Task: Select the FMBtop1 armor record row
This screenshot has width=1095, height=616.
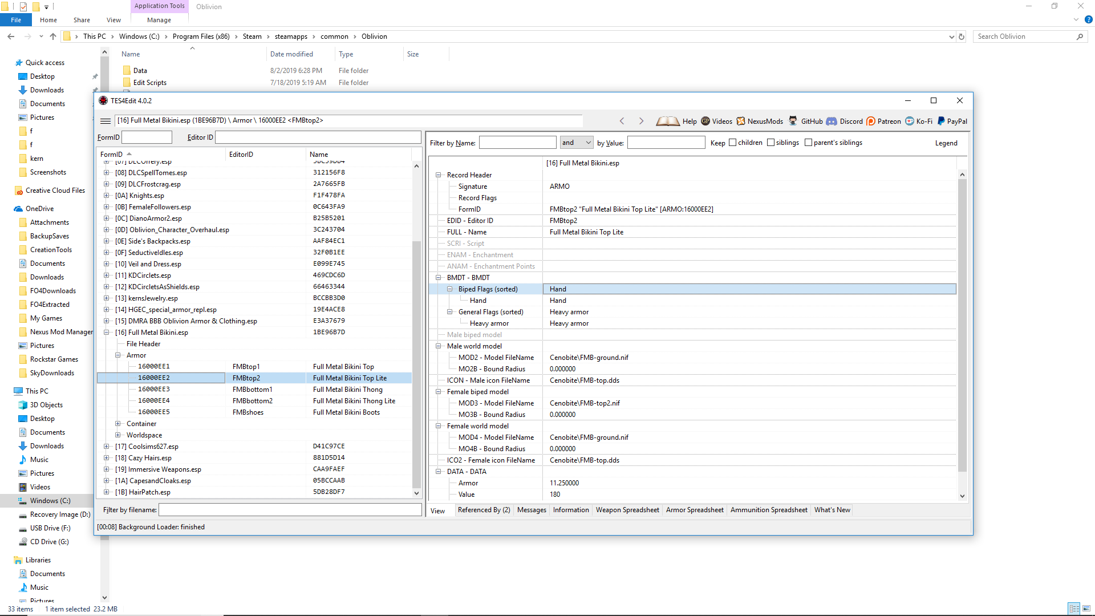Action: (254, 367)
